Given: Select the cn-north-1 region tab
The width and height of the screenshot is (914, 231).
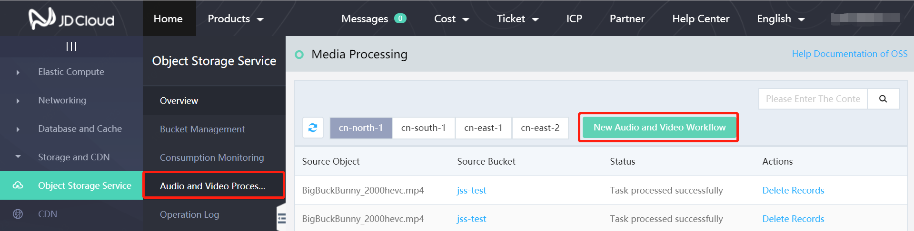Looking at the screenshot, I should [361, 128].
